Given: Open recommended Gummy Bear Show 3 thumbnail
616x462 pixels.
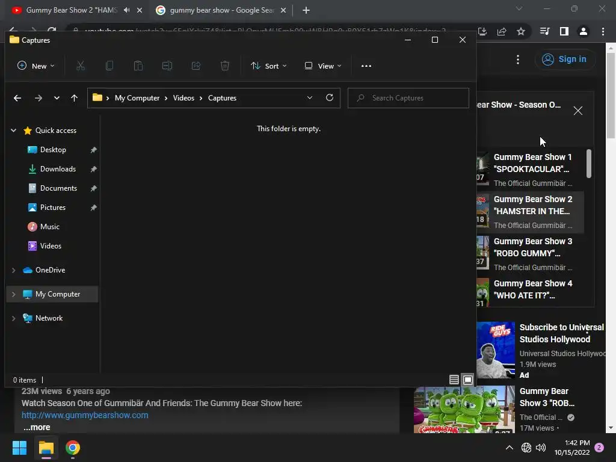Looking at the screenshot, I should coord(464,409).
